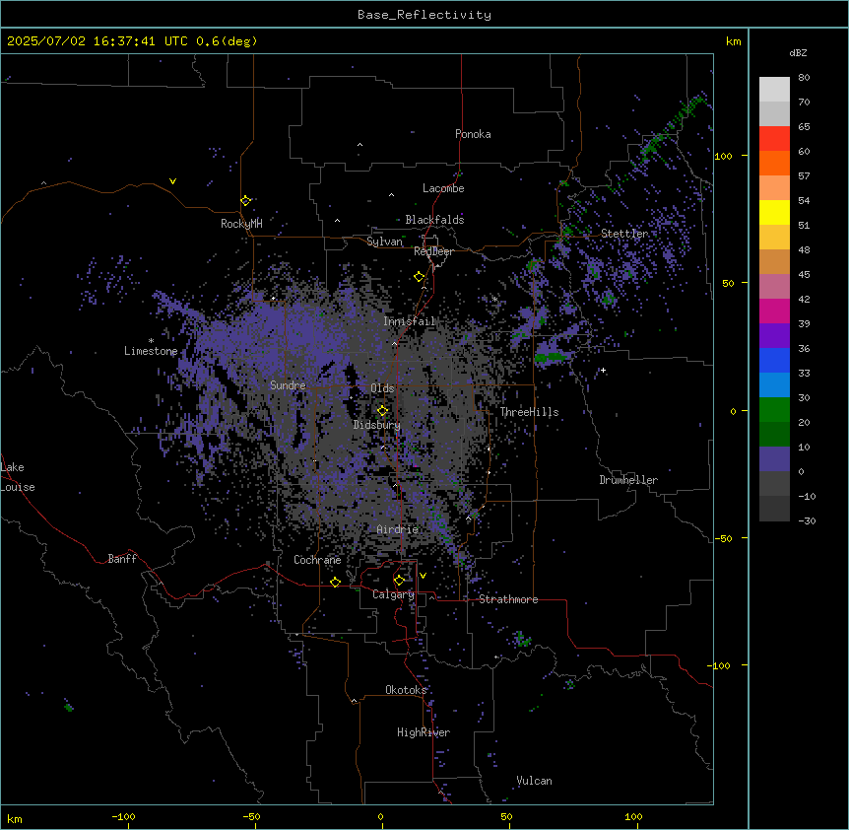Click the Base_Reflectivity title
Screen dimensions: 849x830
click(424, 15)
